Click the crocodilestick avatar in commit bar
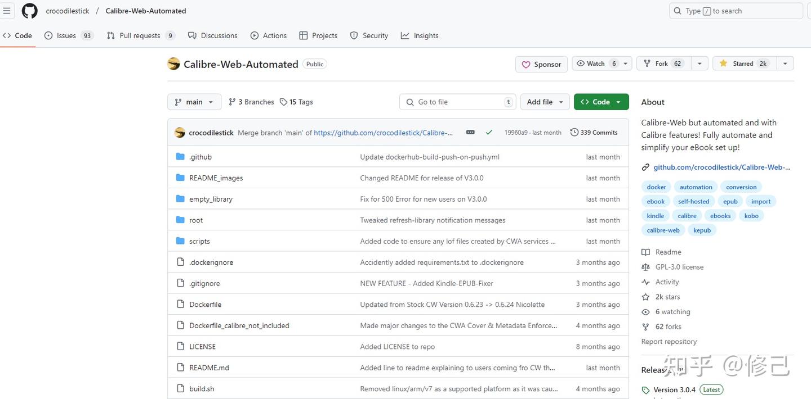Viewport: 811px width, 399px height. click(180, 133)
